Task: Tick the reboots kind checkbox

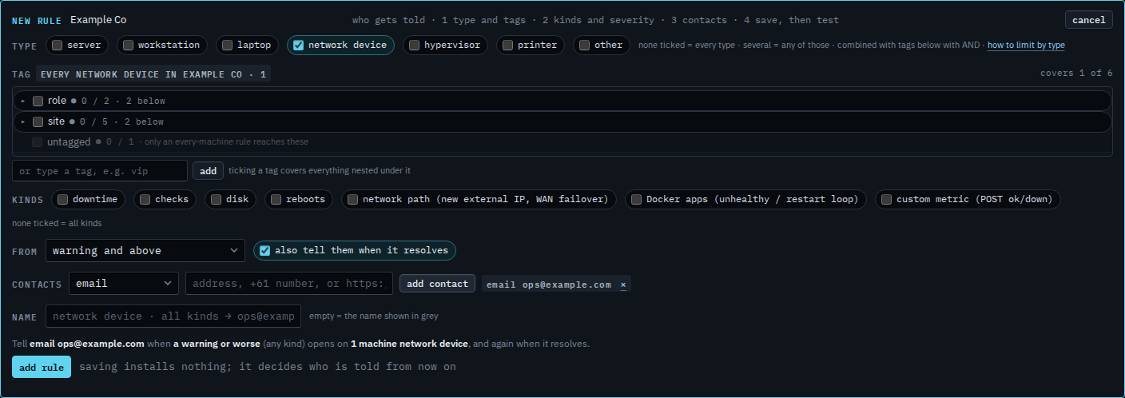Action: 276,199
